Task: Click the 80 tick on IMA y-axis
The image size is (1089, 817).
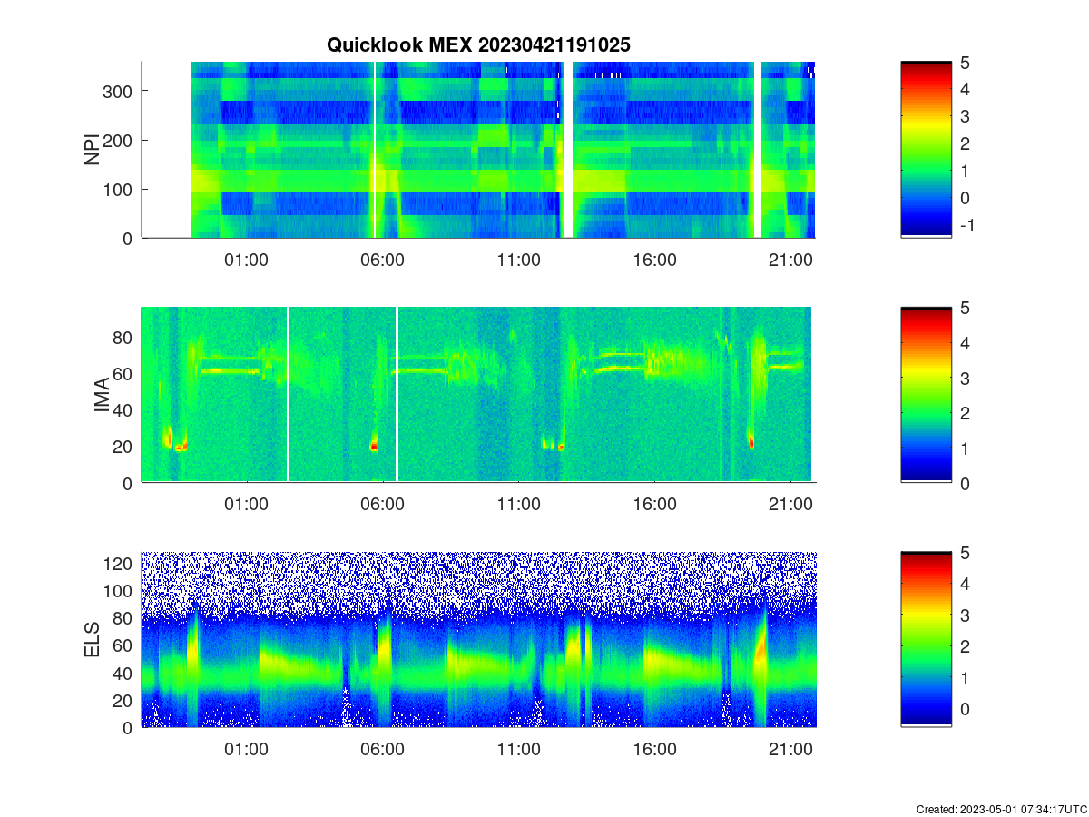Action: pyautogui.click(x=123, y=337)
